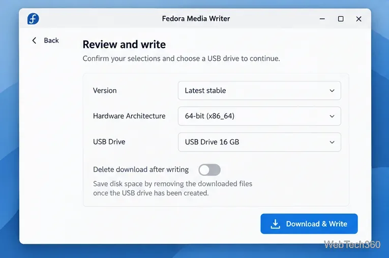
Task: Open the Version dropdown showing Latest stable
Action: [259, 91]
